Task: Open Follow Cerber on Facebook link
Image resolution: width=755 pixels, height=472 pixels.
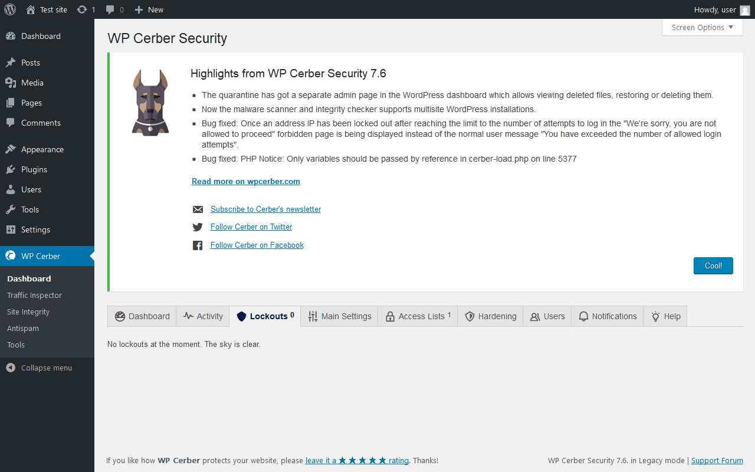Action: point(257,245)
